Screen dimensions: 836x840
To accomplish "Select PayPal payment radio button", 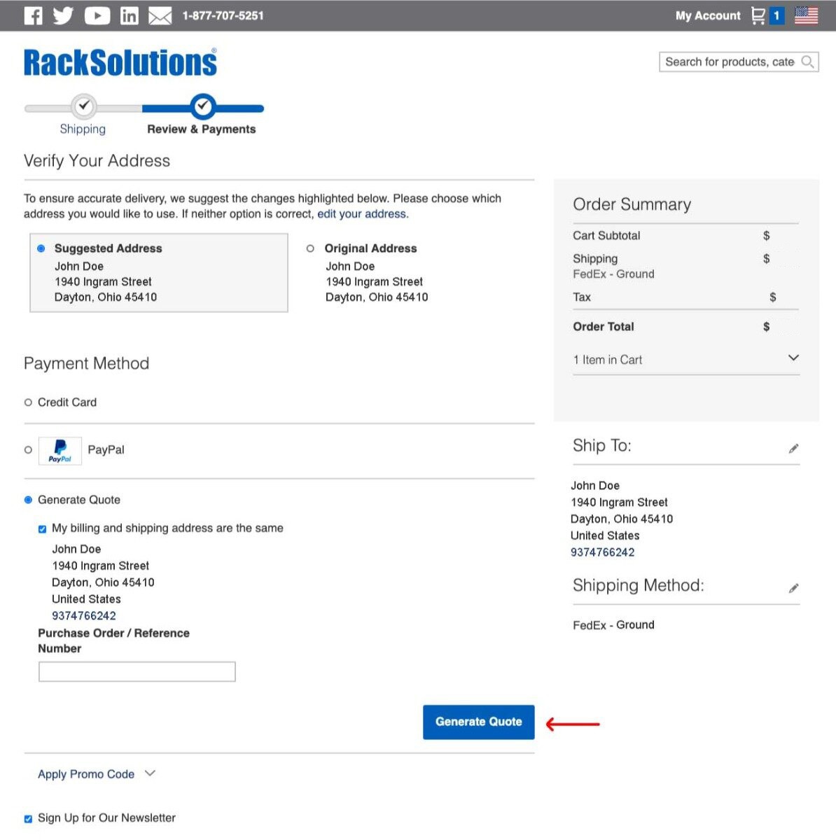I will click(x=28, y=450).
